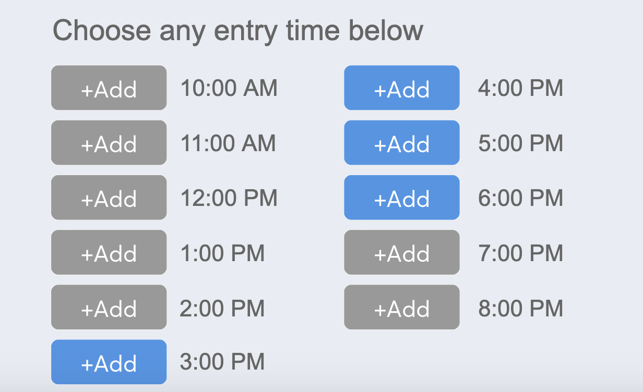
Task: Select the 11:00 AM text label
Action: pos(229,142)
